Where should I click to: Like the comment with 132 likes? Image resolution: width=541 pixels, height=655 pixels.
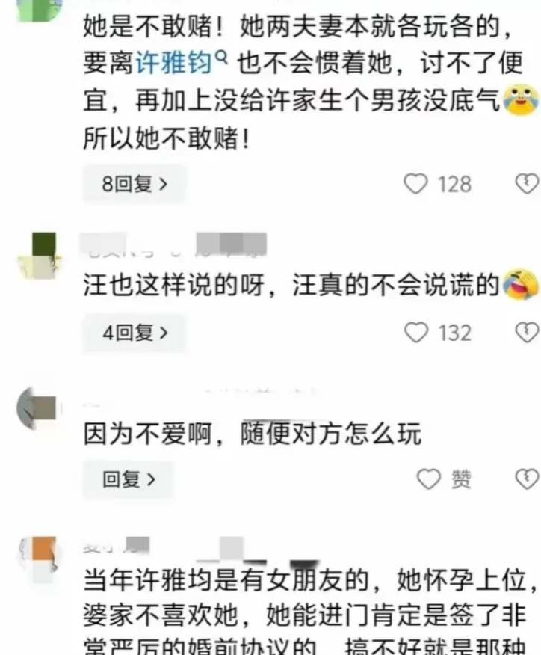pos(416,333)
